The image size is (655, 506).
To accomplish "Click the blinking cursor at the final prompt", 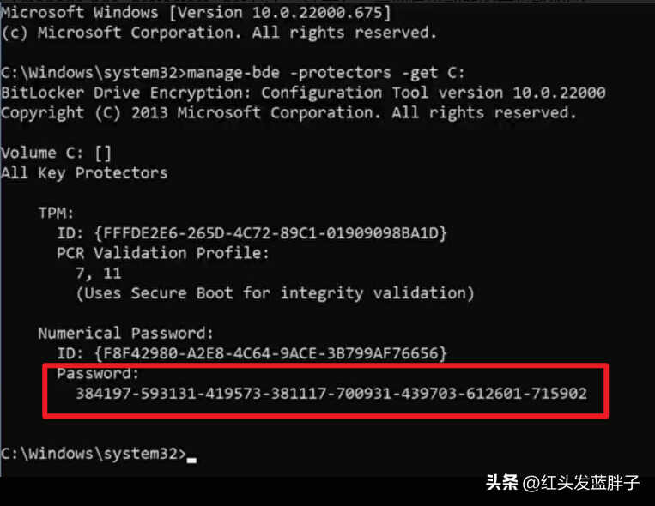I will point(191,460).
